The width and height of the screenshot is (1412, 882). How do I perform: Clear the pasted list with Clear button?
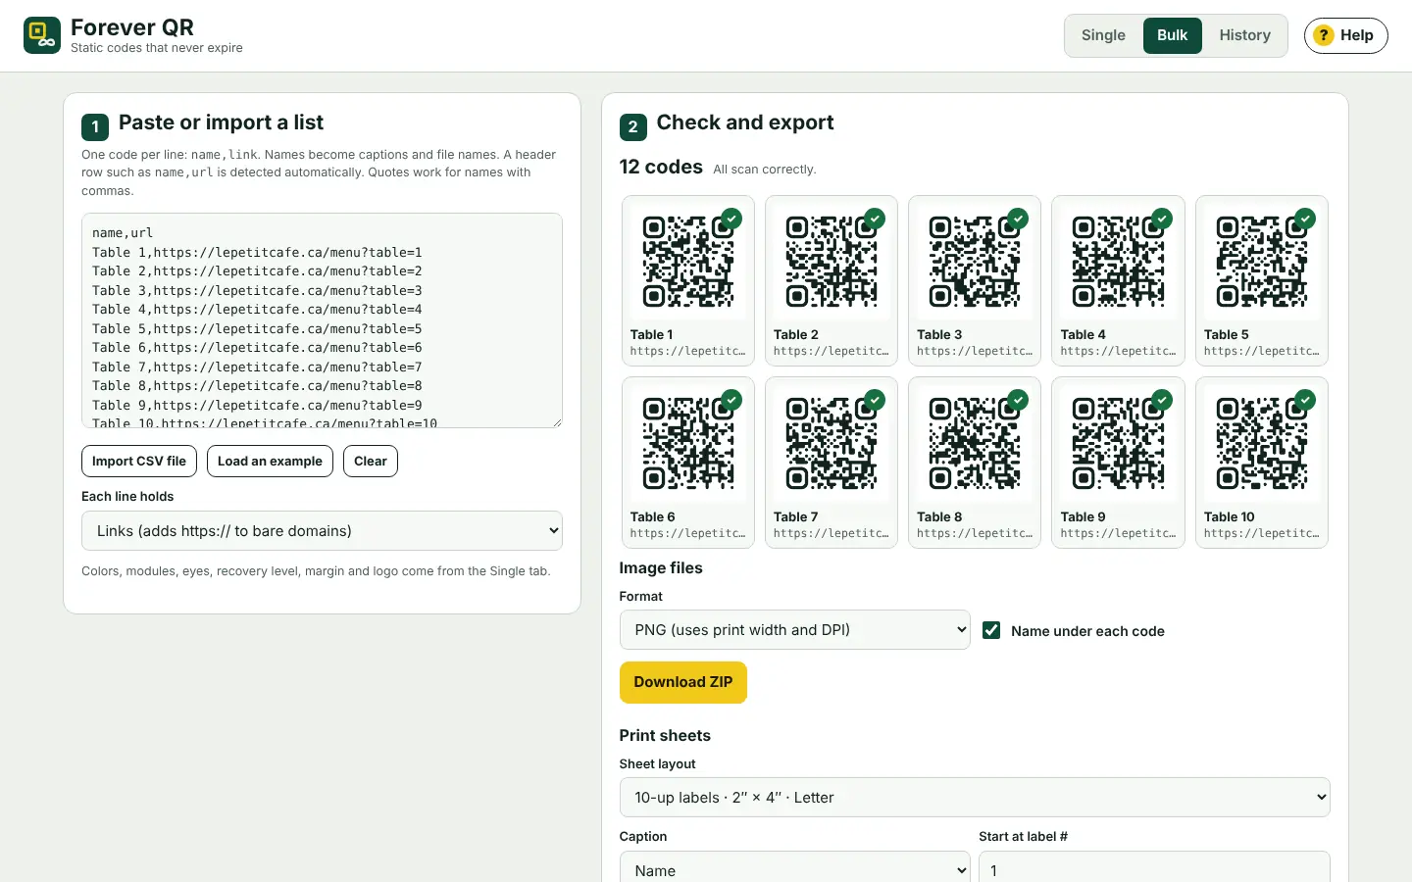click(371, 462)
